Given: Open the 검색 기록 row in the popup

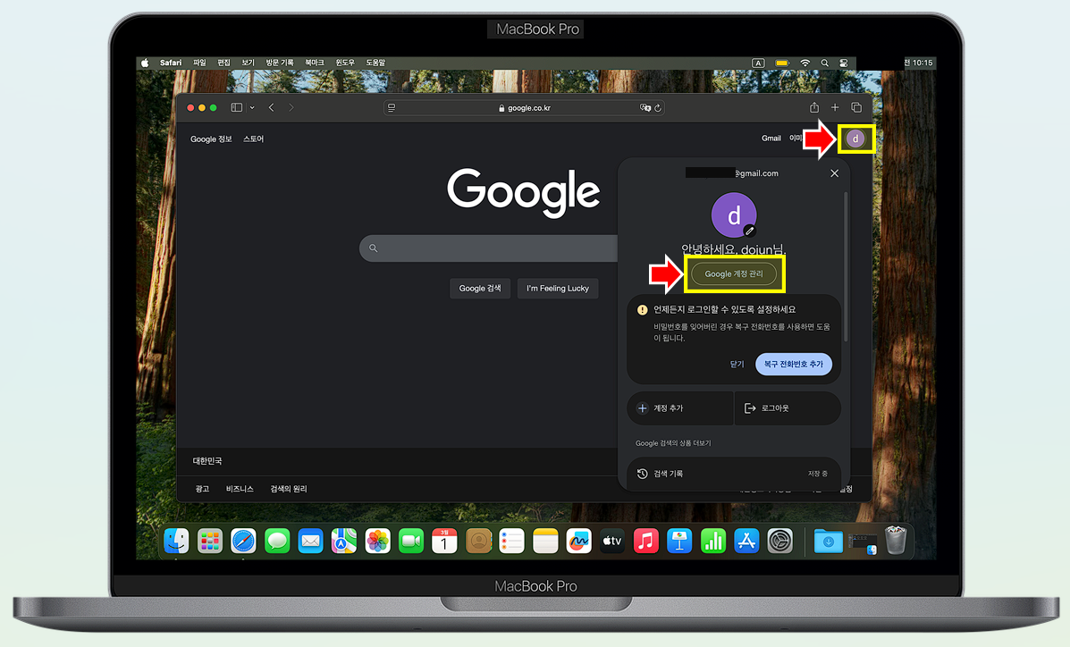Looking at the screenshot, I should point(734,474).
